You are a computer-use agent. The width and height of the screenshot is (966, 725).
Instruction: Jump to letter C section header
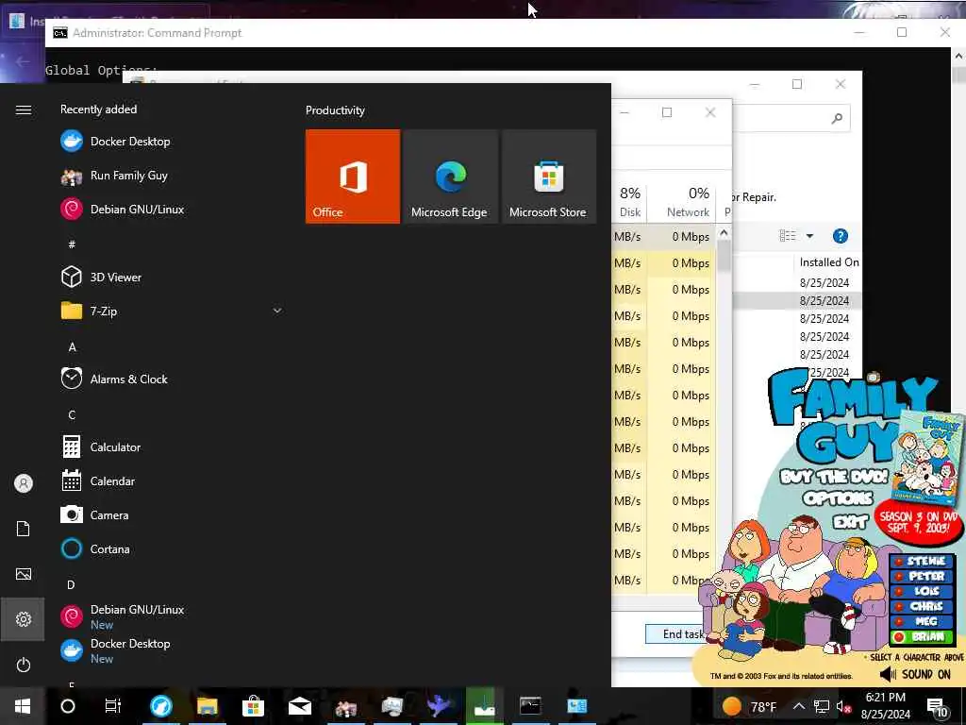click(72, 415)
